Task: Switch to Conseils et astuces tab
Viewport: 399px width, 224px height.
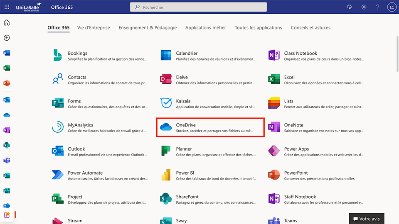Action: 310,27
